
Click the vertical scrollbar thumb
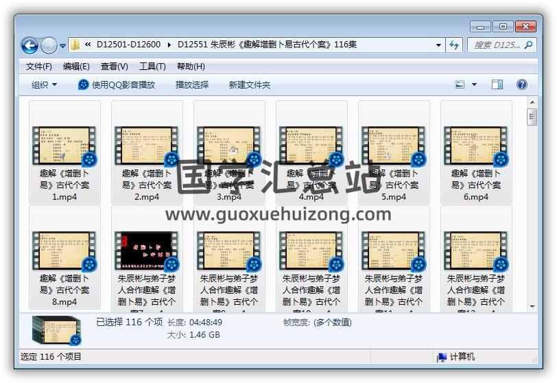pyautogui.click(x=532, y=117)
